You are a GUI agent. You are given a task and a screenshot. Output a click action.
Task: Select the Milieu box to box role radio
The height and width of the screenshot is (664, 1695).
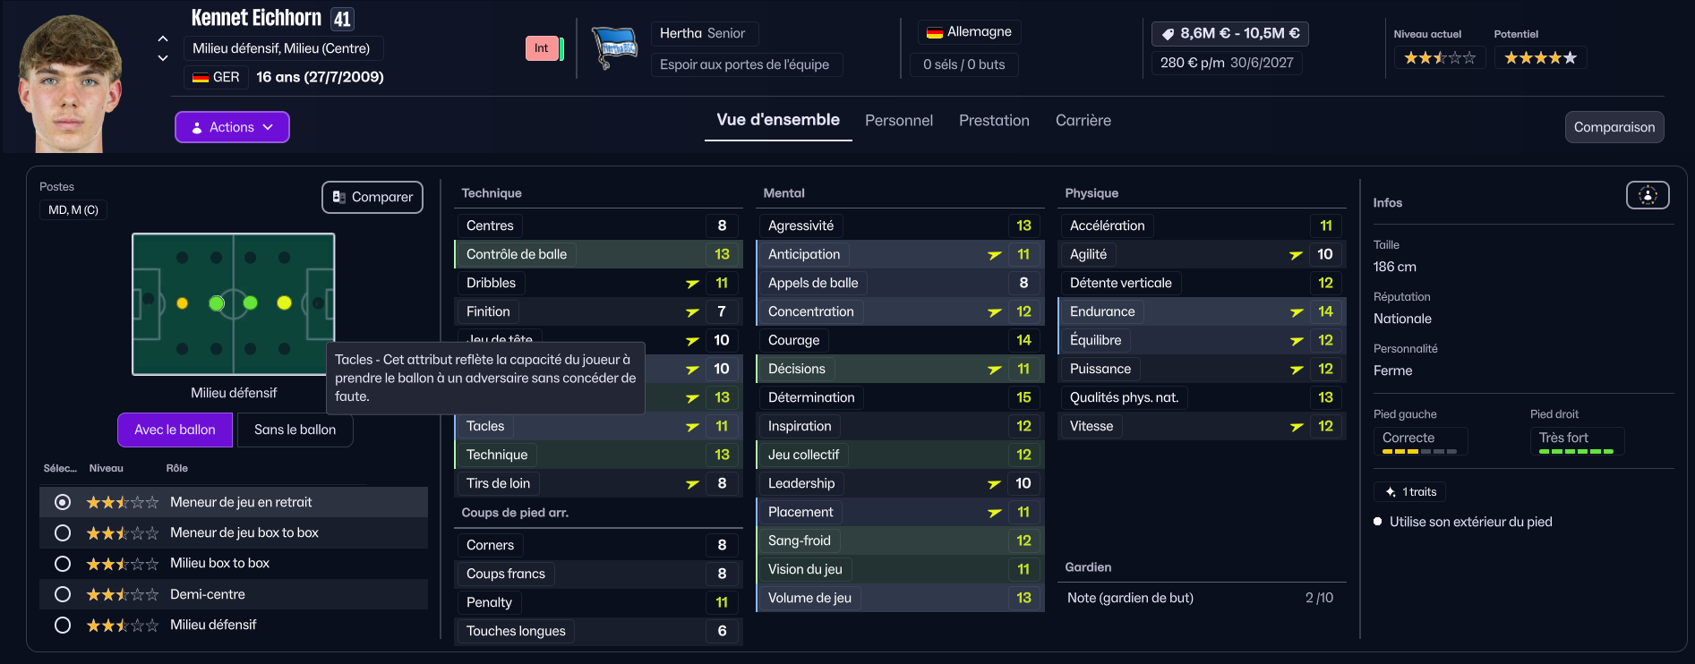(63, 564)
